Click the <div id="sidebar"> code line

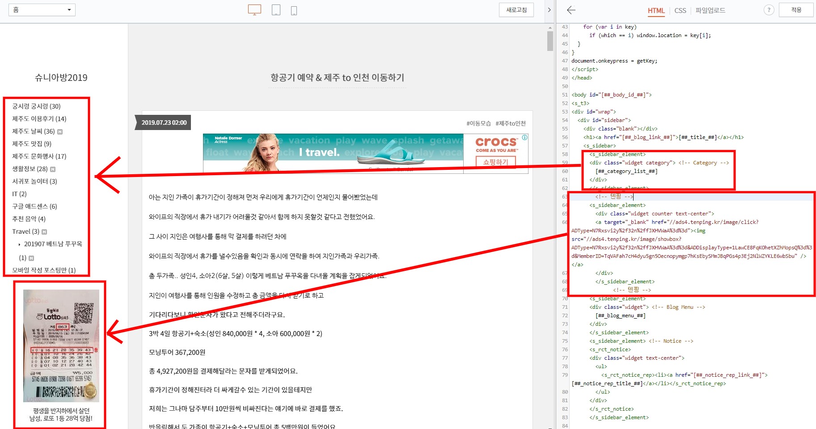pos(604,120)
